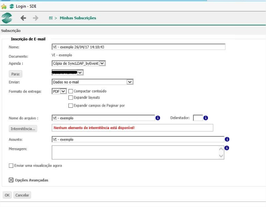Click info icon next to Nome do arquivo

tap(158, 118)
